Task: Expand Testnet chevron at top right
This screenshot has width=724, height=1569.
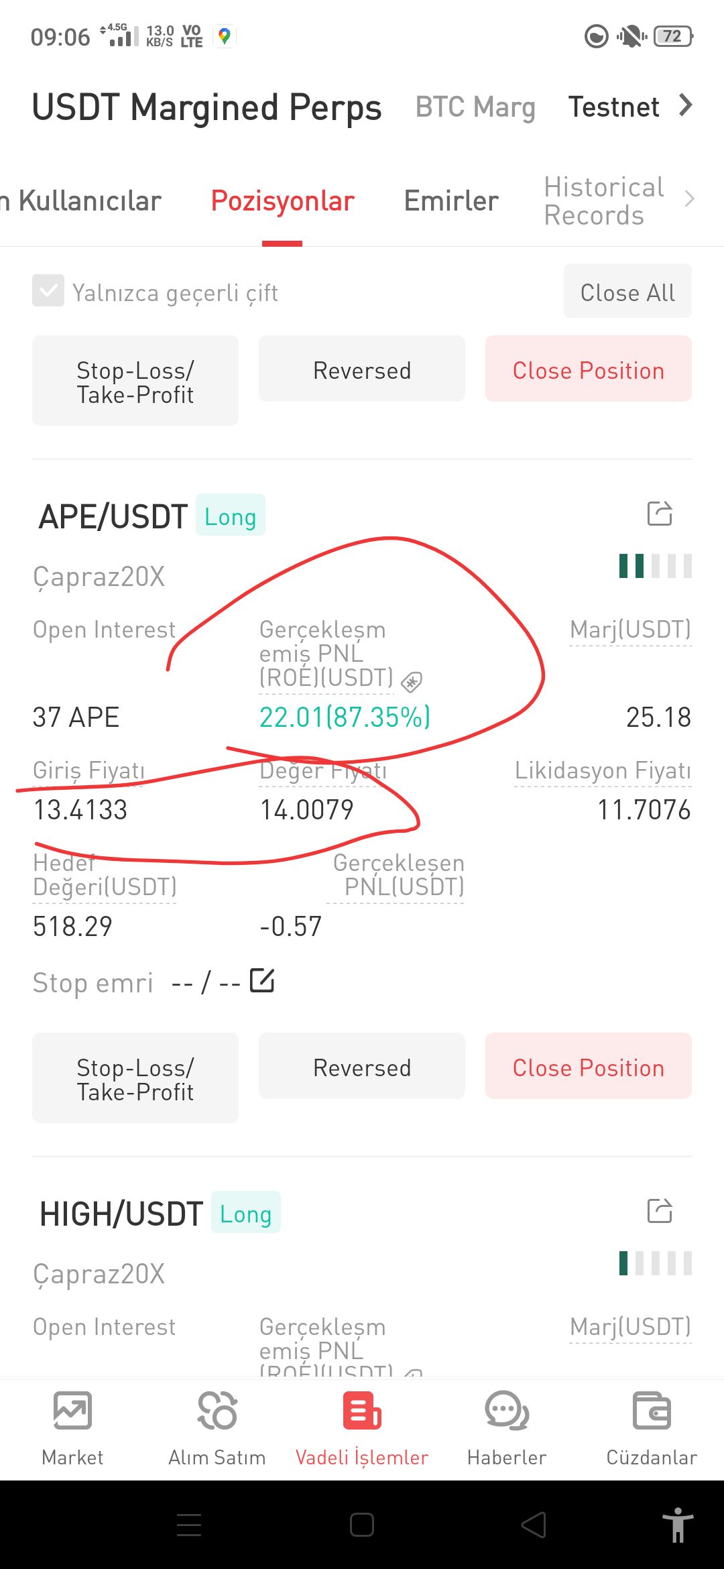Action: coord(685,105)
